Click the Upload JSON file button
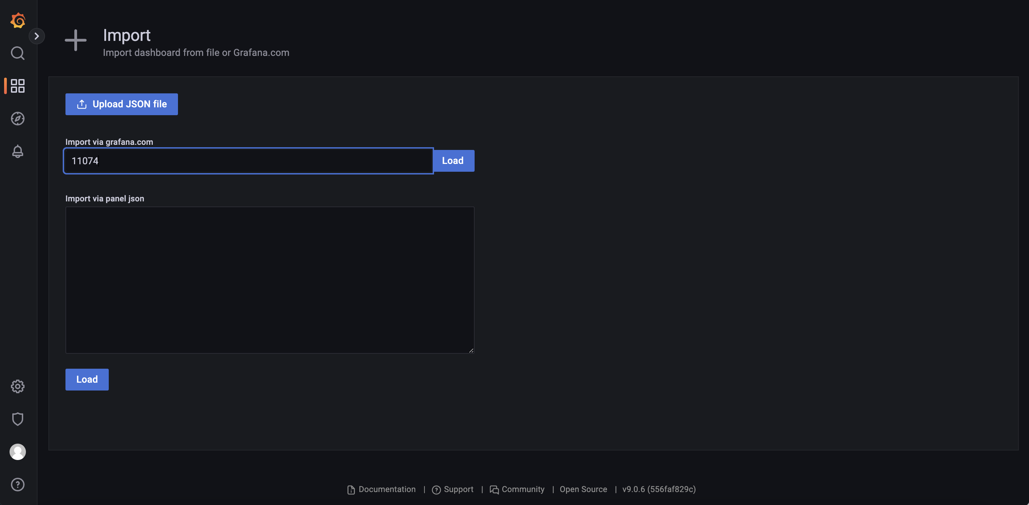Screen dimensions: 1029x505 [121, 104]
